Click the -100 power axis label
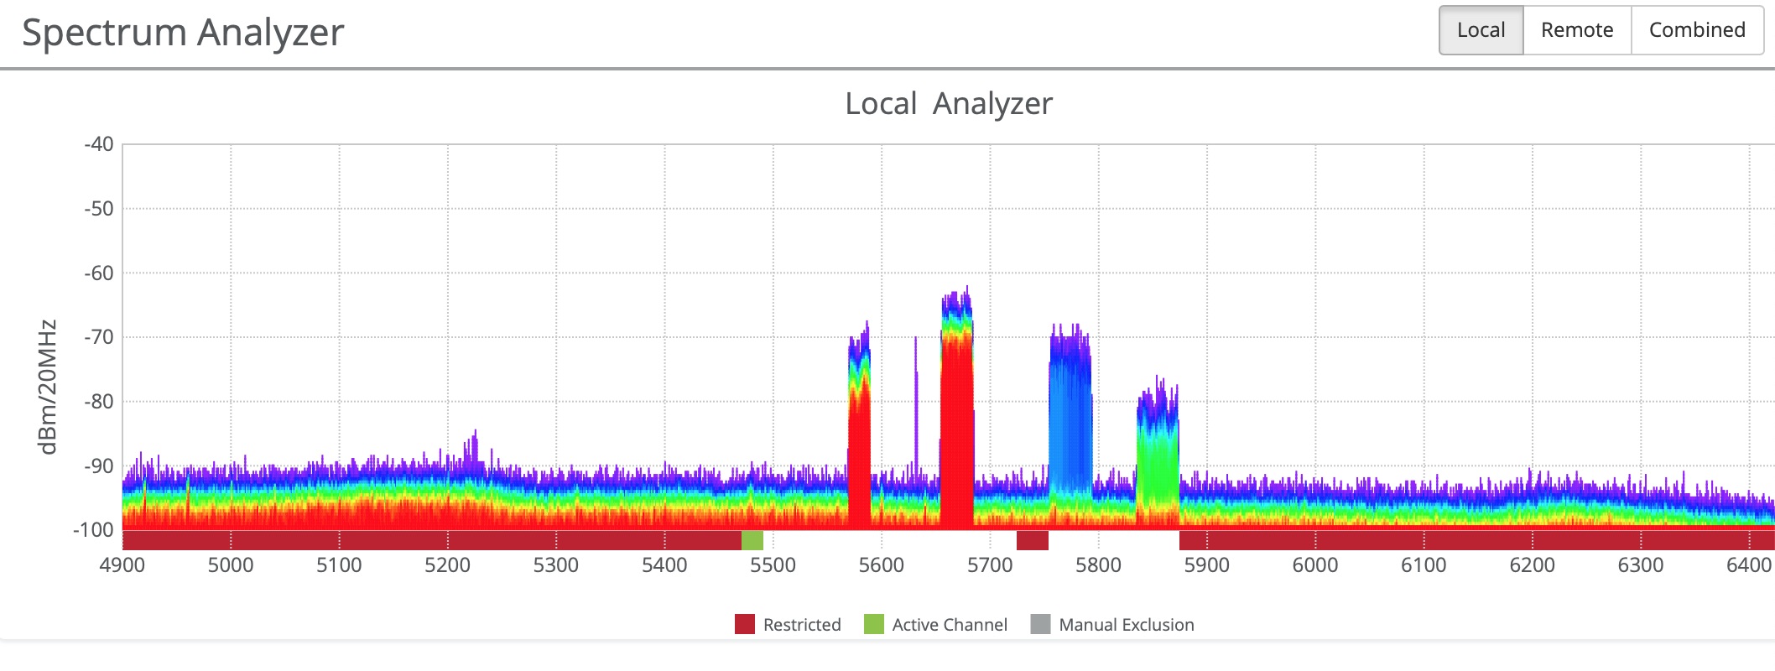The image size is (1775, 671). (x=93, y=530)
